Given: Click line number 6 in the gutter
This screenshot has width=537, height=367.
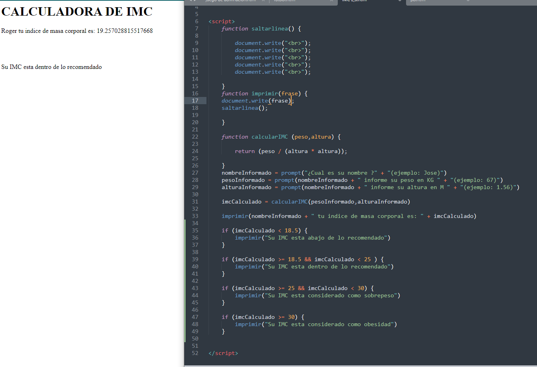Looking at the screenshot, I should tap(196, 21).
